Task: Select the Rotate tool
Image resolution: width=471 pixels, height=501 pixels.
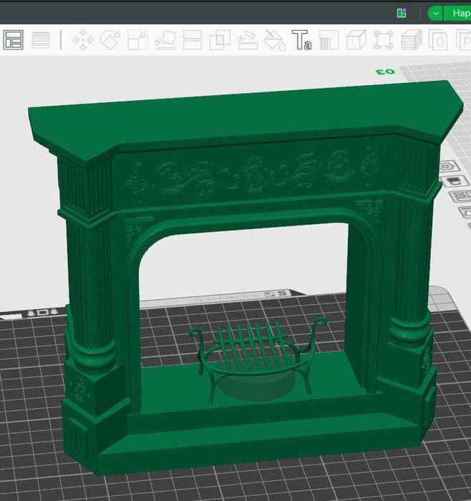Action: pyautogui.click(x=110, y=40)
